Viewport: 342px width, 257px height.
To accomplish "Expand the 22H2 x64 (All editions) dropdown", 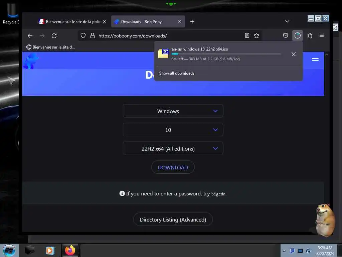I will (173, 149).
